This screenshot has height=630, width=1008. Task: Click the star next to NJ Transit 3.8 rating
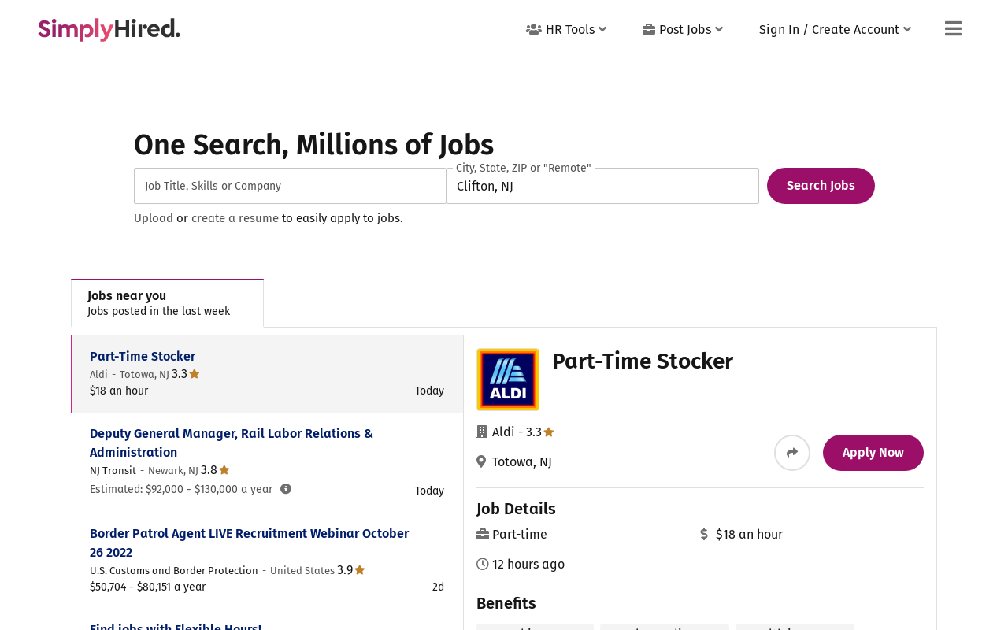tap(224, 470)
